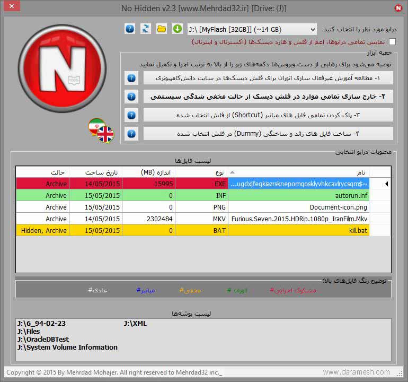
Task: Click the refresh drives icon
Action: (146, 29)
